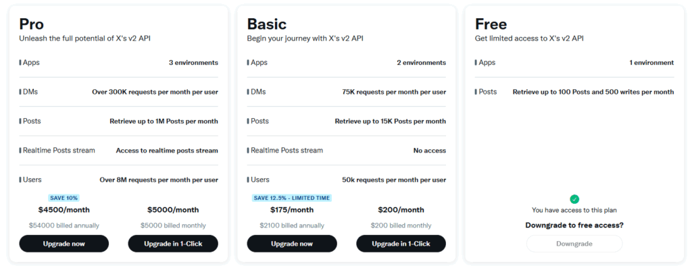This screenshot has width=692, height=270.
Task: Click the Basic plan heading
Action: 266,24
